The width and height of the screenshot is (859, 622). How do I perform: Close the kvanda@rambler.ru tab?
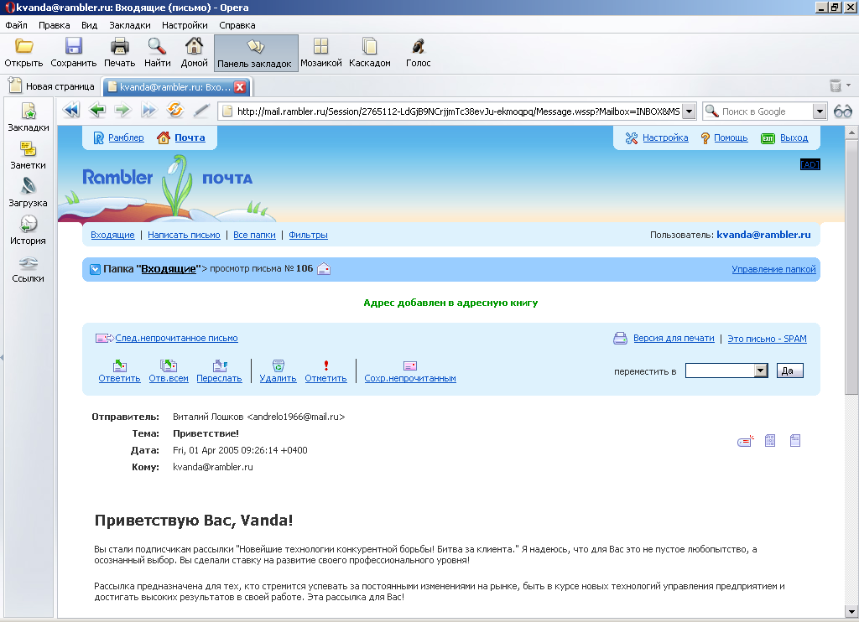click(240, 87)
